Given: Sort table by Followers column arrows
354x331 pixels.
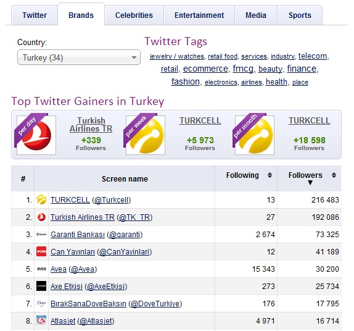Looking at the screenshot, I should (334, 175).
